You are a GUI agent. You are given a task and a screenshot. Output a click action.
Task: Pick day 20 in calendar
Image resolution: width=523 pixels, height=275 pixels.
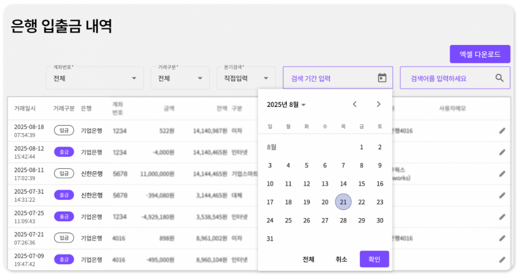pyautogui.click(x=325, y=202)
